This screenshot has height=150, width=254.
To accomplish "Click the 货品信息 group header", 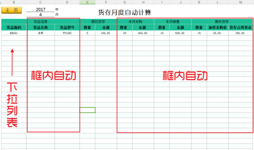I will (x=40, y=22).
